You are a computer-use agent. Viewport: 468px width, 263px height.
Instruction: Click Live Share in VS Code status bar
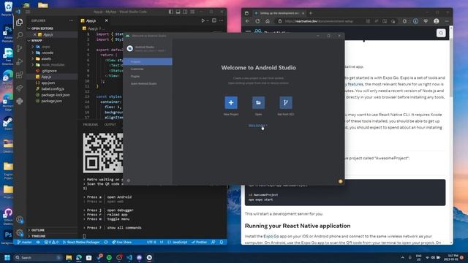[122, 242]
